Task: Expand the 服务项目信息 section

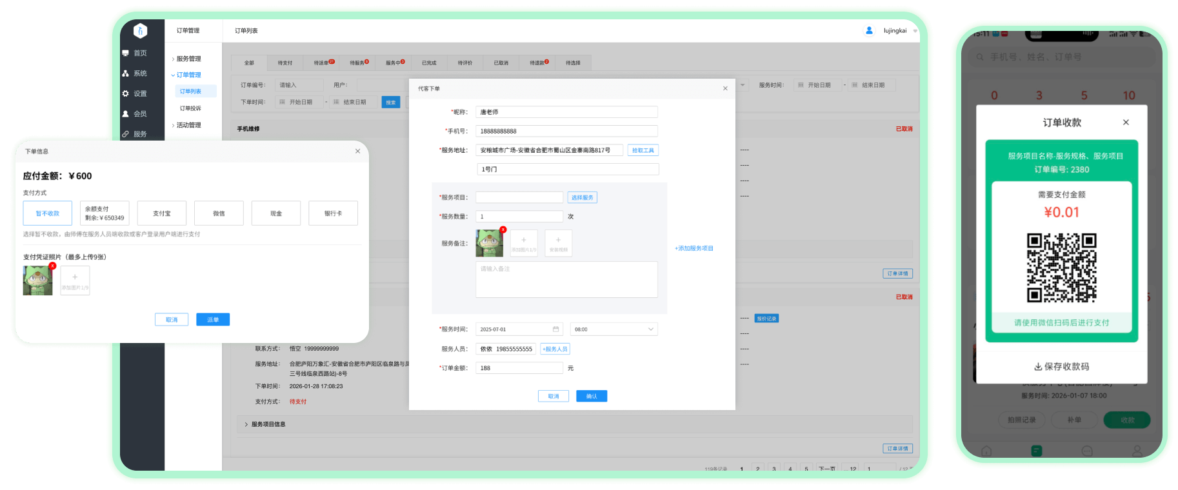Action: [x=268, y=424]
